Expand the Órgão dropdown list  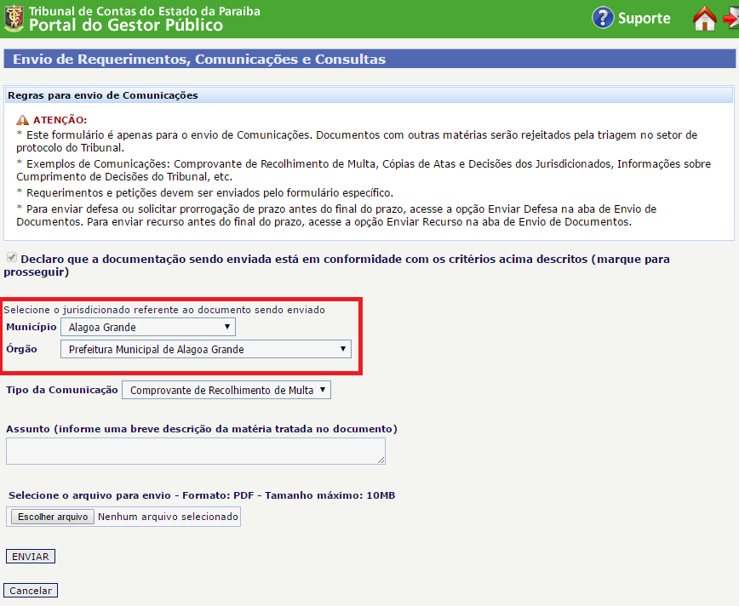[x=205, y=349]
